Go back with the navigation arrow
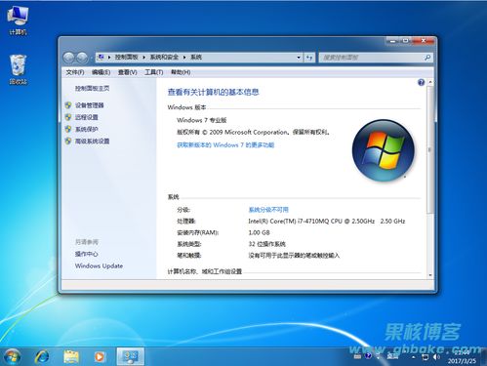 coord(69,58)
